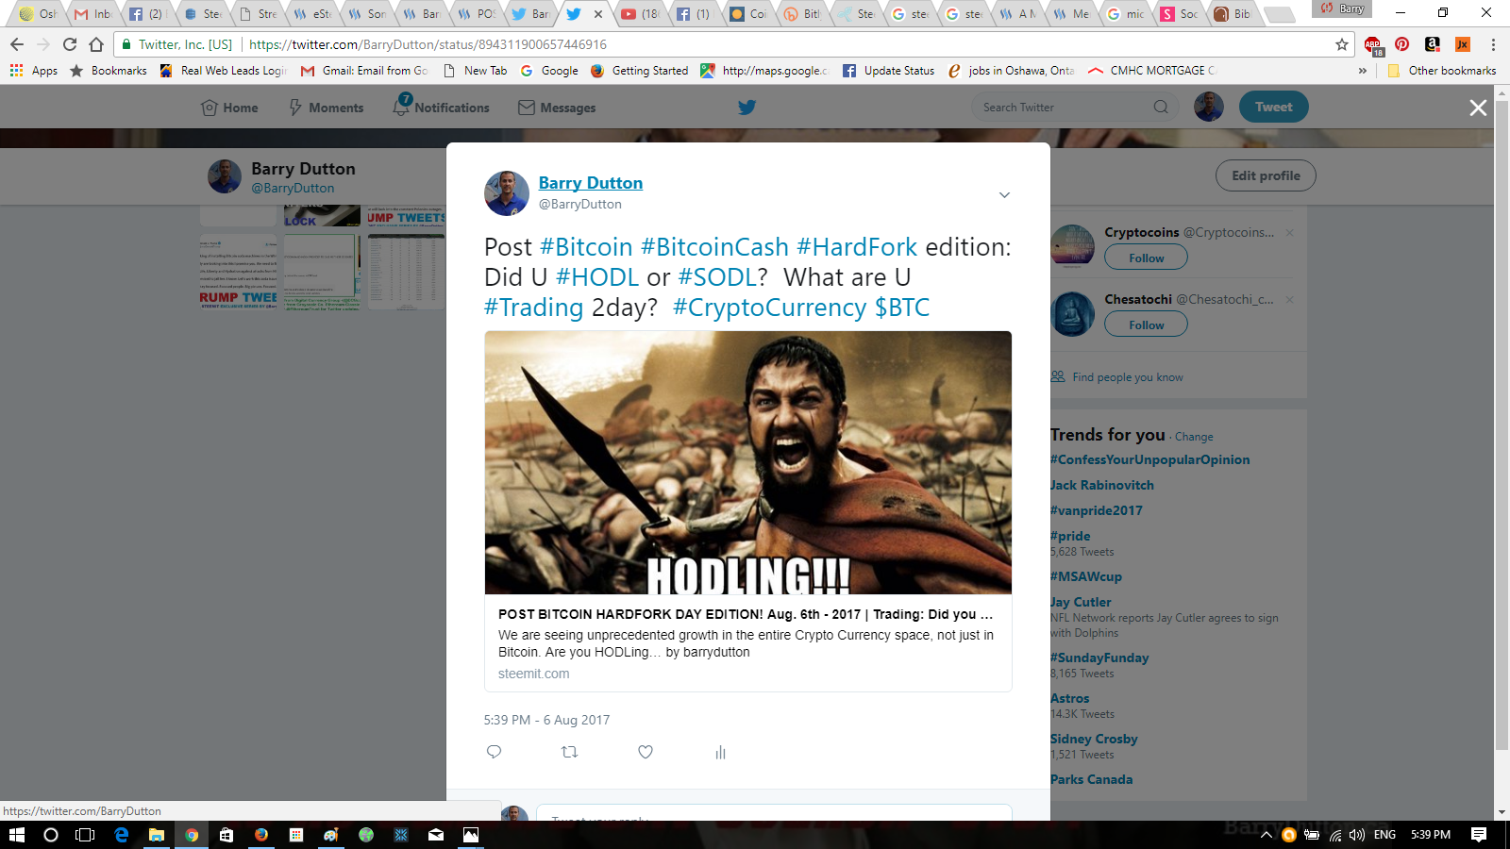Viewport: 1510px width, 849px height.
Task: Open the #SODL hashtag link
Action: [x=718, y=277]
